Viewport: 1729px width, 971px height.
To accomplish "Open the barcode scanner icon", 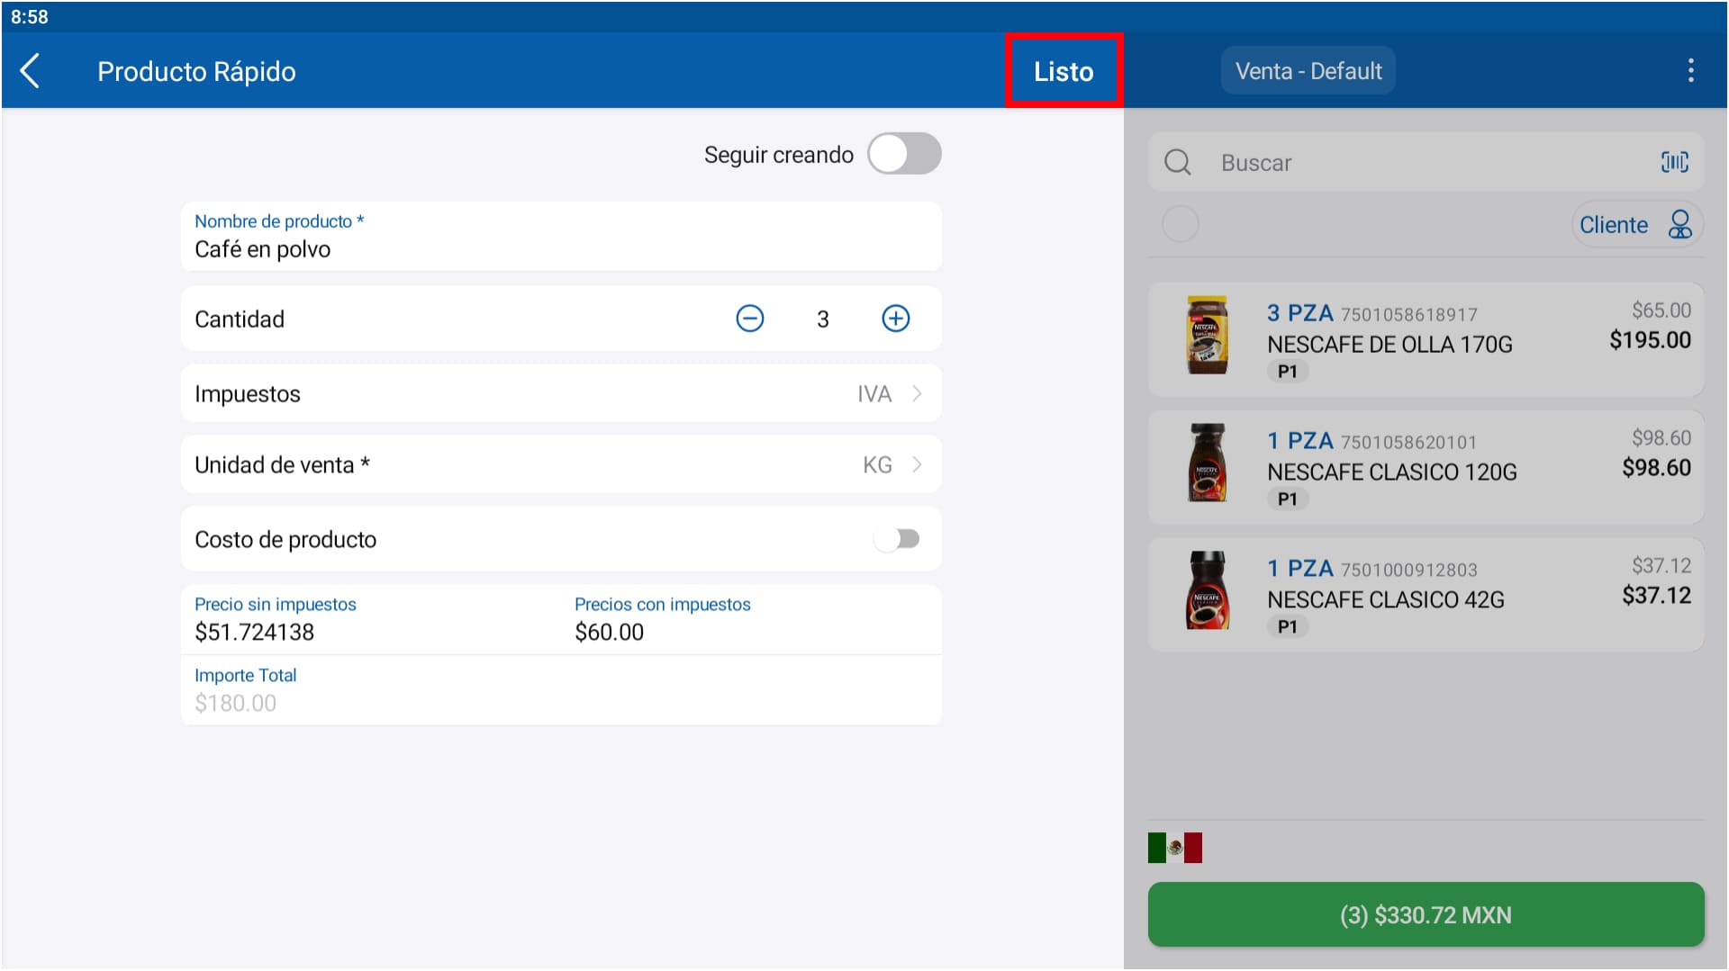I will (1674, 162).
